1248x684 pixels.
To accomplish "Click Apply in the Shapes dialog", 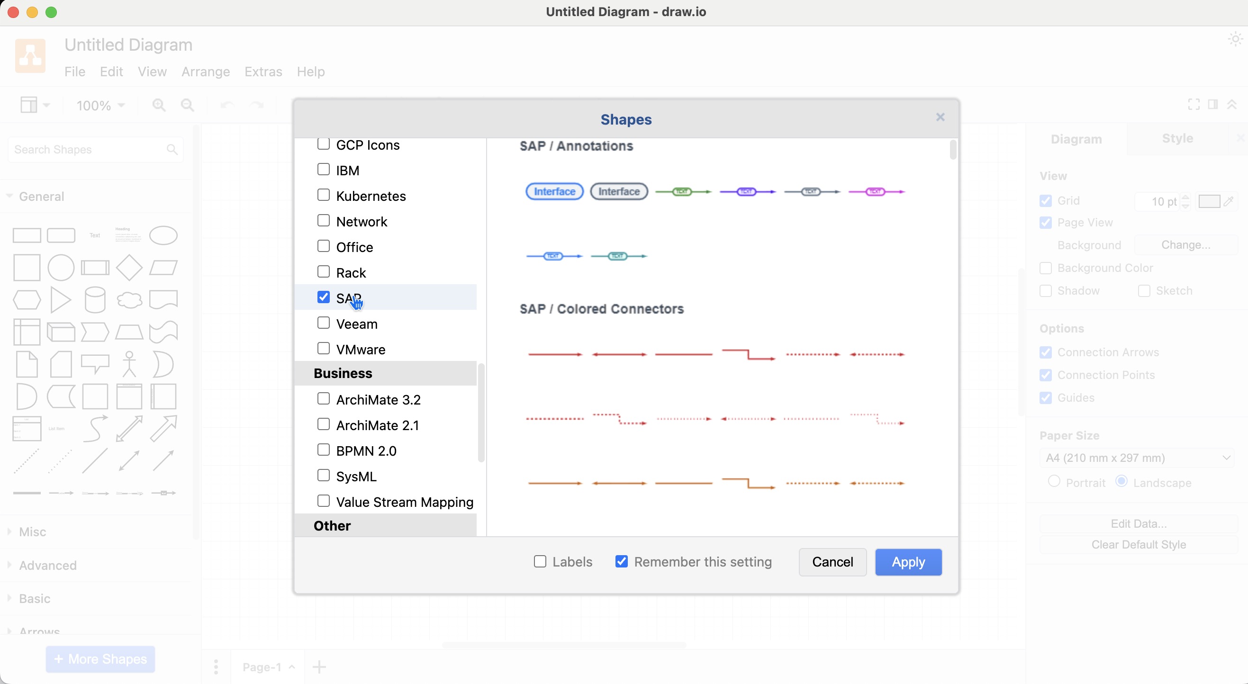I will point(908,562).
